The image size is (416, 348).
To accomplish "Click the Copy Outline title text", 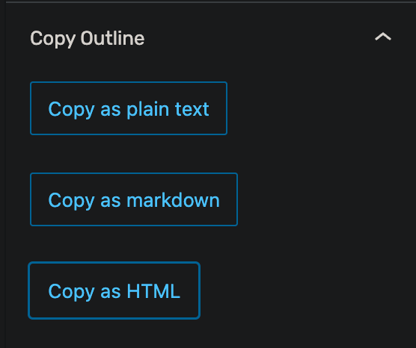I will click(88, 39).
